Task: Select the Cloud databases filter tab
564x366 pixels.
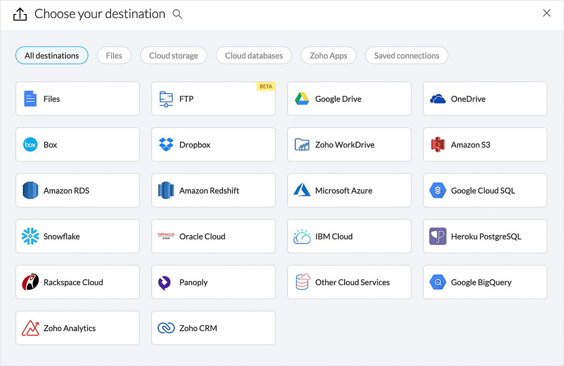Action: click(254, 56)
